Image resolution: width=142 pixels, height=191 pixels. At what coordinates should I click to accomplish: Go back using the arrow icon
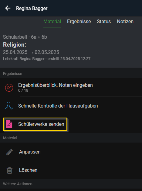tap(8, 8)
